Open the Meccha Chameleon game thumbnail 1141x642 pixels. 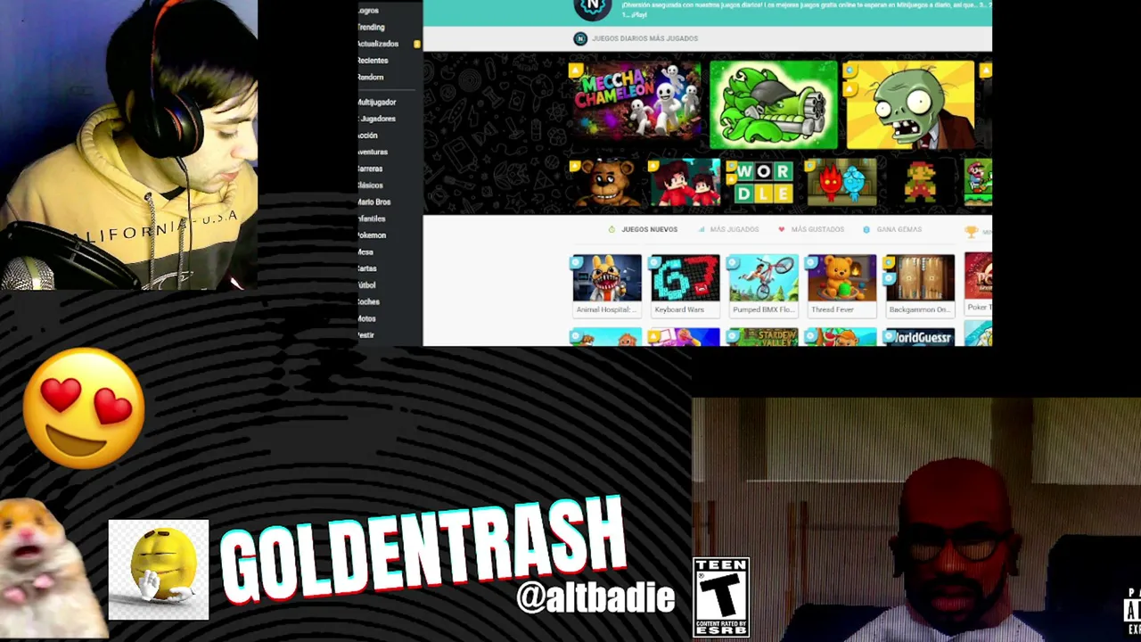(x=636, y=104)
